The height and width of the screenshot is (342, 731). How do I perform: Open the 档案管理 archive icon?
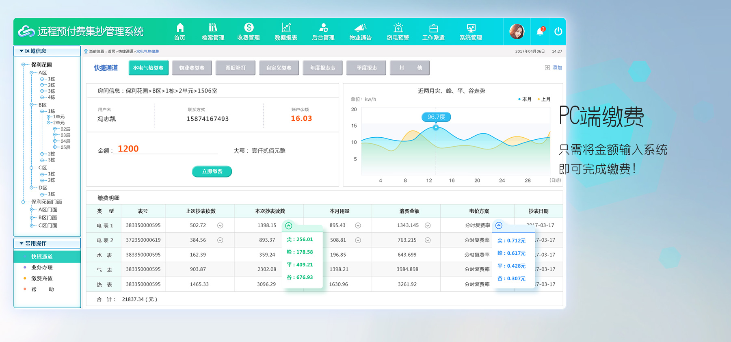(x=213, y=28)
